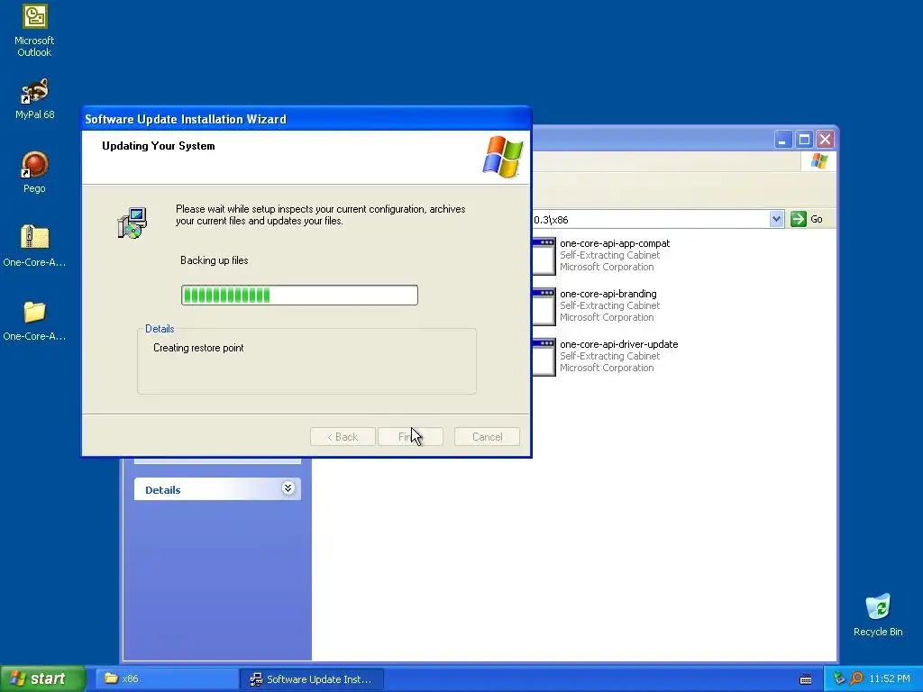Click the address bar path field
This screenshot has width=923, height=692.
[651, 220]
